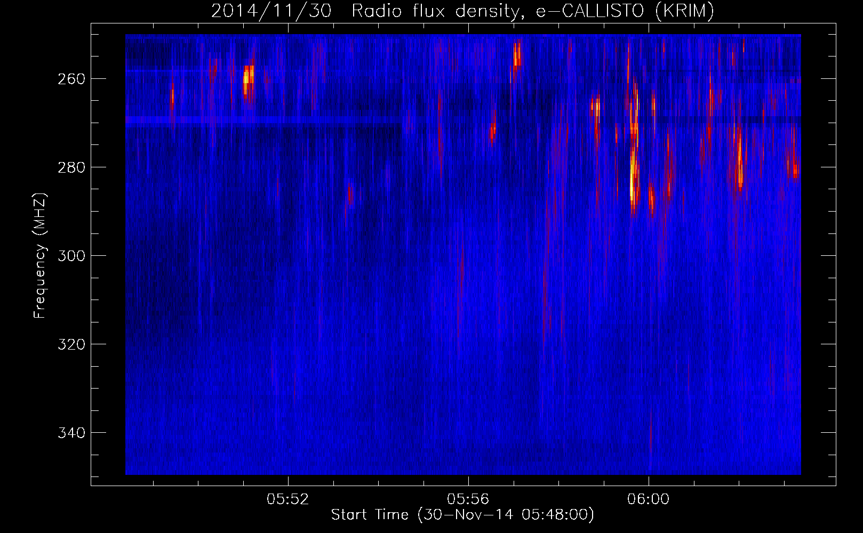This screenshot has height=533, width=863.
Task: Select the 260 frequency tick label
Action: [x=71, y=79]
